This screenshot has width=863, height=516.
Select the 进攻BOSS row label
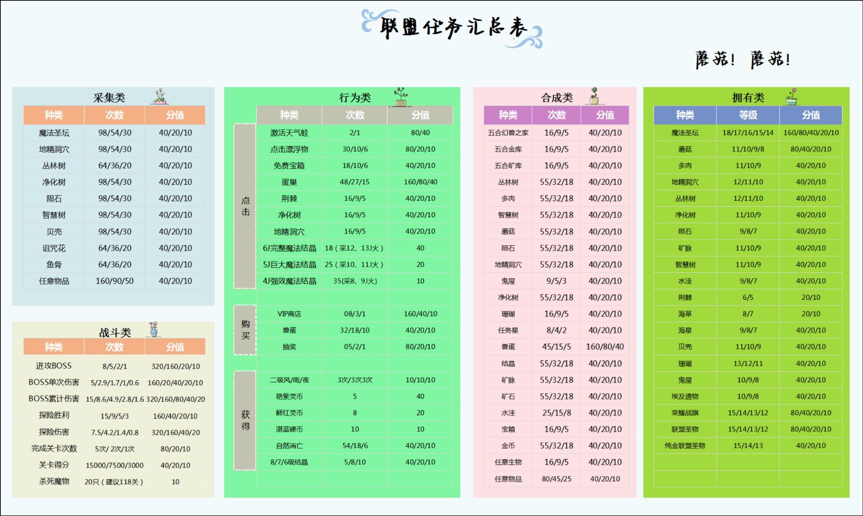coord(53,366)
